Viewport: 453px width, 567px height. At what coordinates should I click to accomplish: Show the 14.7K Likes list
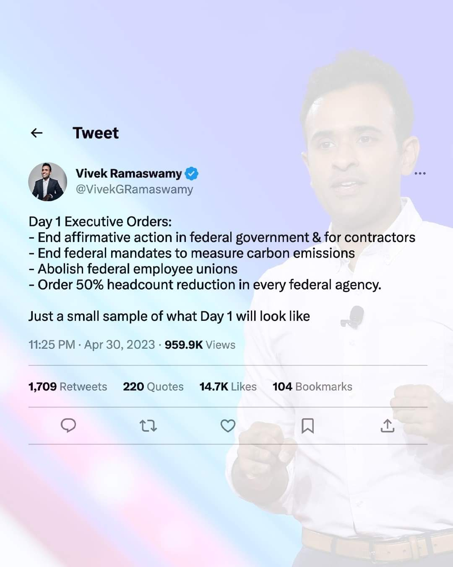(x=228, y=386)
